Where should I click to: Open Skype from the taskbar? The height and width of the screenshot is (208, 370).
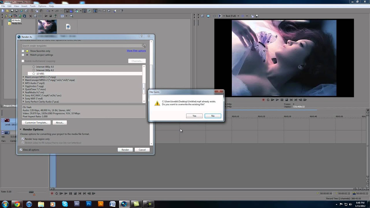pos(65,204)
